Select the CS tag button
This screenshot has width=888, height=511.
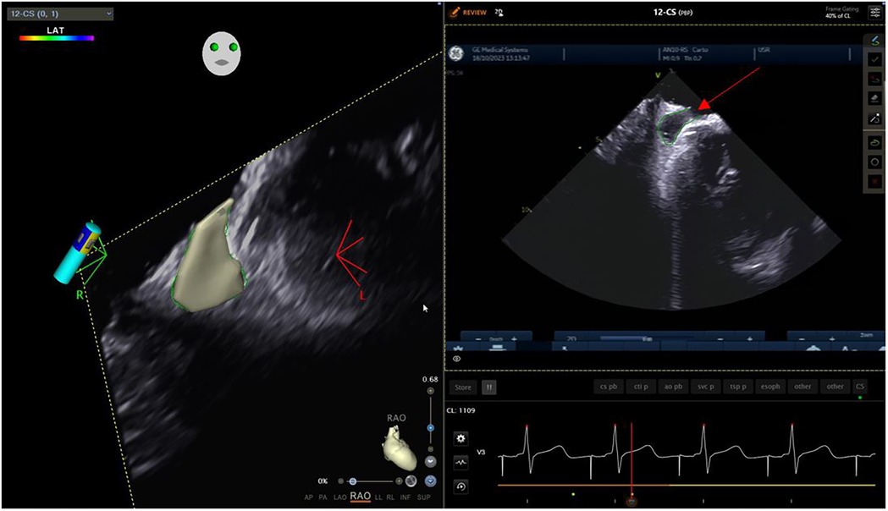(x=860, y=387)
